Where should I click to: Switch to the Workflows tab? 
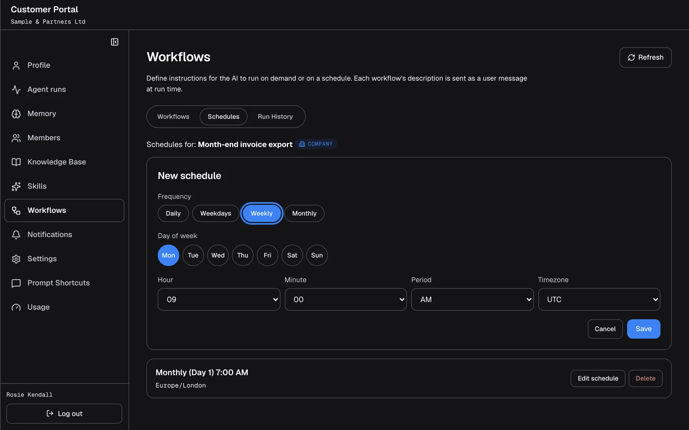click(173, 117)
